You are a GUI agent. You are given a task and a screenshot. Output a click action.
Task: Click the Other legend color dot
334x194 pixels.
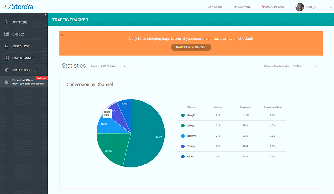pos(183,157)
